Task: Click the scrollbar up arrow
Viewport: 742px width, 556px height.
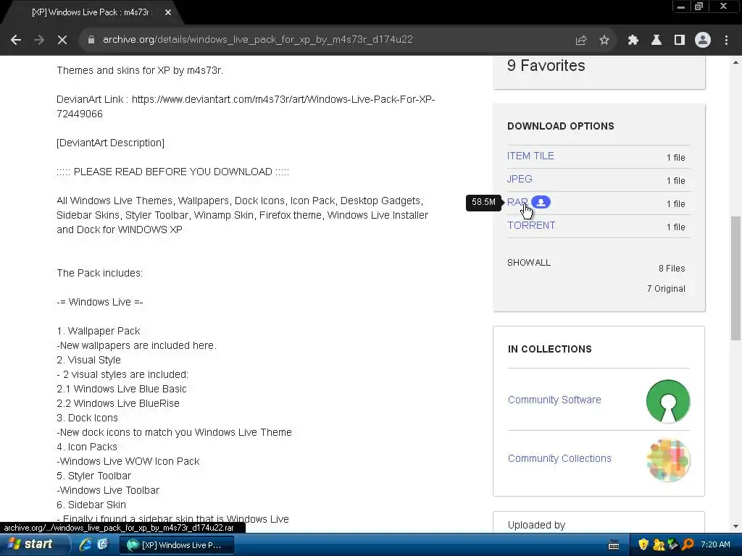Action: pos(735,62)
